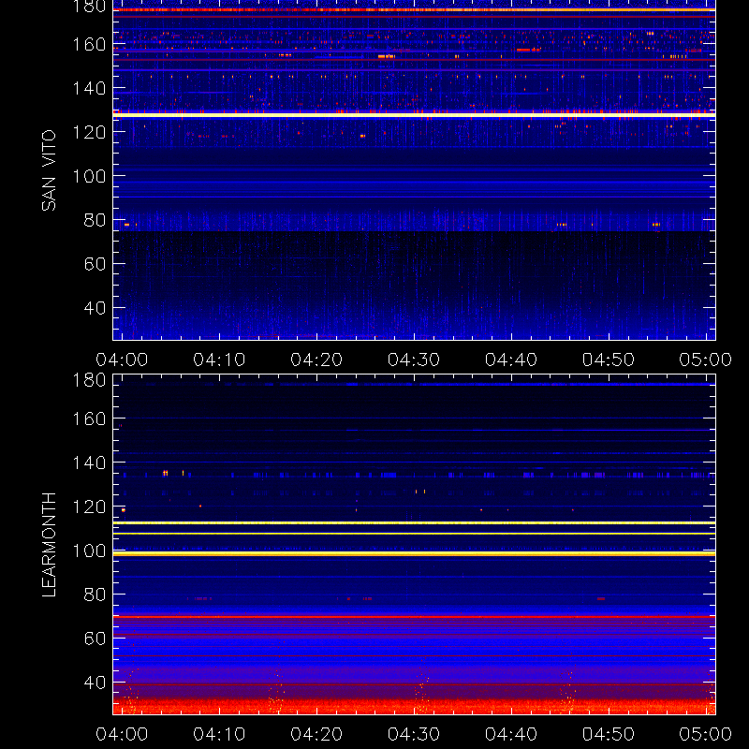Click the 04:10 time label under San Vito plot
This screenshot has height=749, width=749.
[219, 360]
